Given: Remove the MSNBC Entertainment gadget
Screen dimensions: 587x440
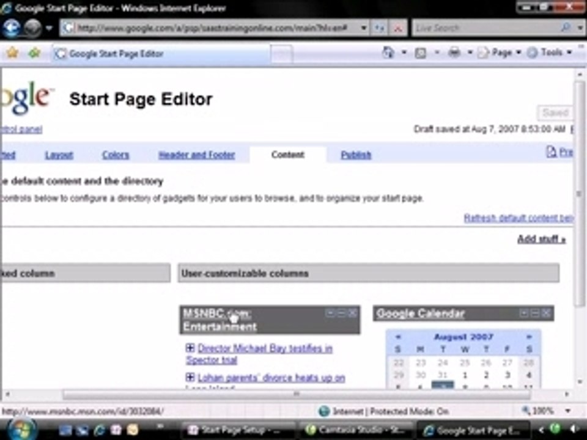Looking at the screenshot, I should (352, 313).
